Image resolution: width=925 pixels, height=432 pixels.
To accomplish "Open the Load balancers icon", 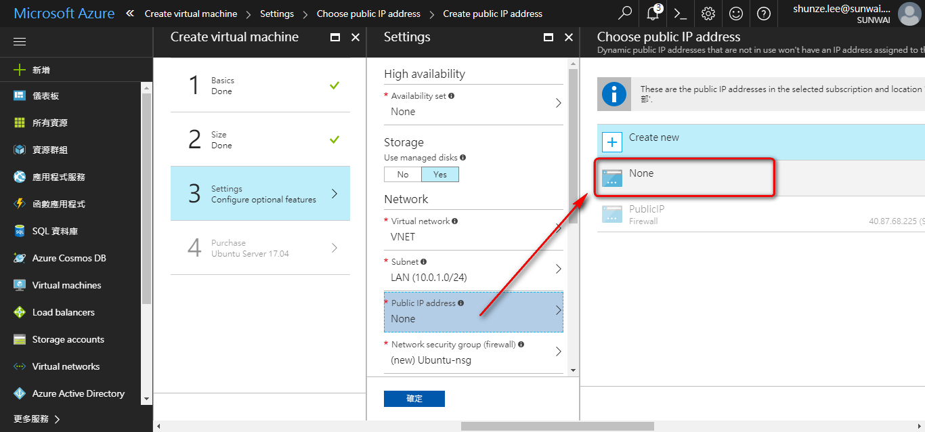I will (20, 312).
